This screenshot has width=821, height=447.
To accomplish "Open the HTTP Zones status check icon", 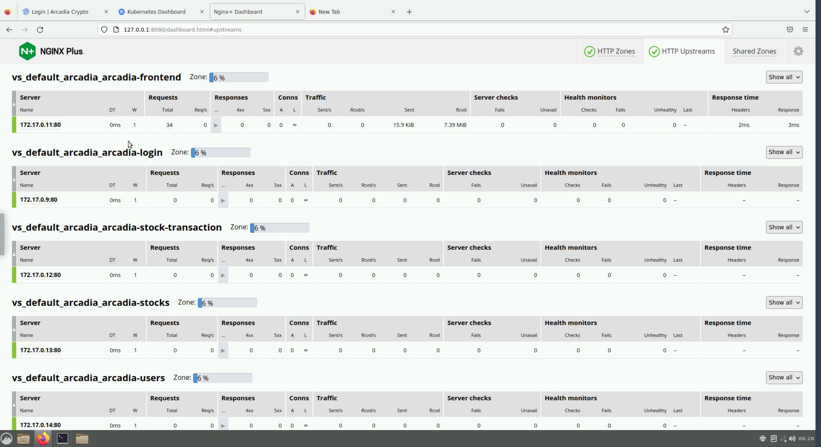I will 589,52.
